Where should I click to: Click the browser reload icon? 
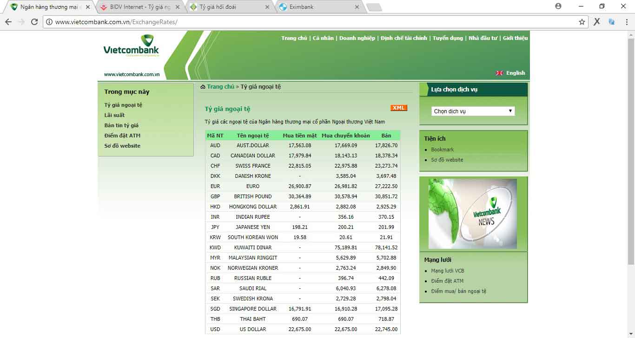coord(34,22)
